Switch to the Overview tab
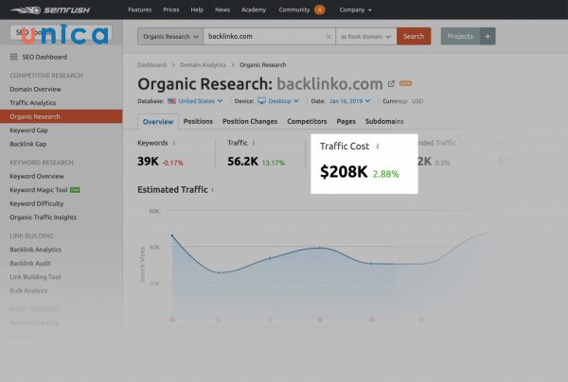The height and width of the screenshot is (382, 568). pos(158,122)
